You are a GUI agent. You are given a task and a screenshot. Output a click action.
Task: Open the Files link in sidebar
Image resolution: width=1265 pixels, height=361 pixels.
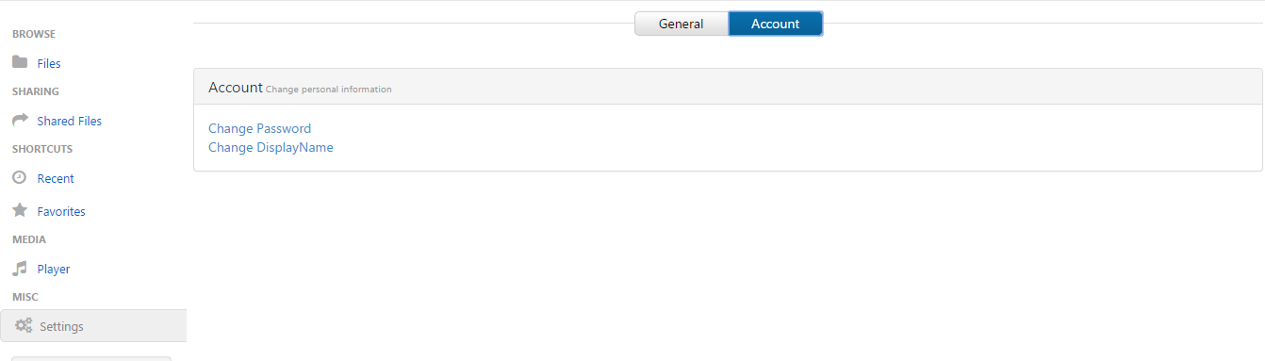coord(49,64)
